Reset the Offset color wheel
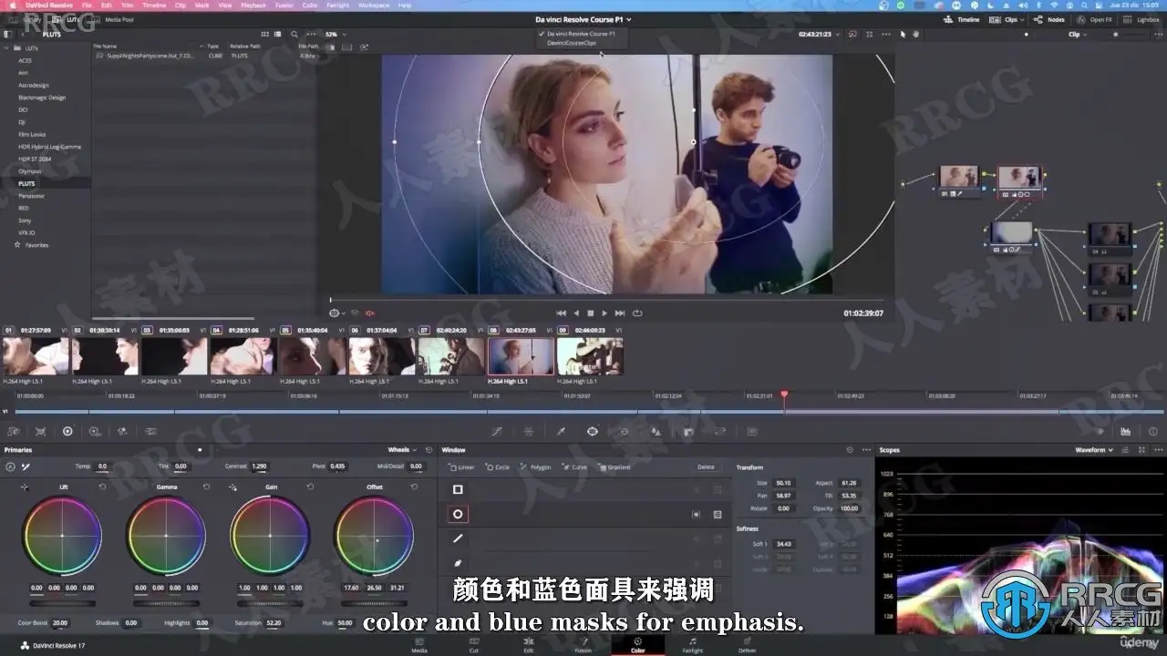1167x656 pixels. pyautogui.click(x=414, y=487)
